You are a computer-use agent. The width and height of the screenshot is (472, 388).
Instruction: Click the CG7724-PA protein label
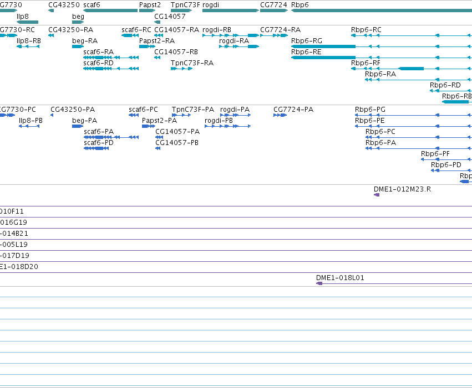293,110
